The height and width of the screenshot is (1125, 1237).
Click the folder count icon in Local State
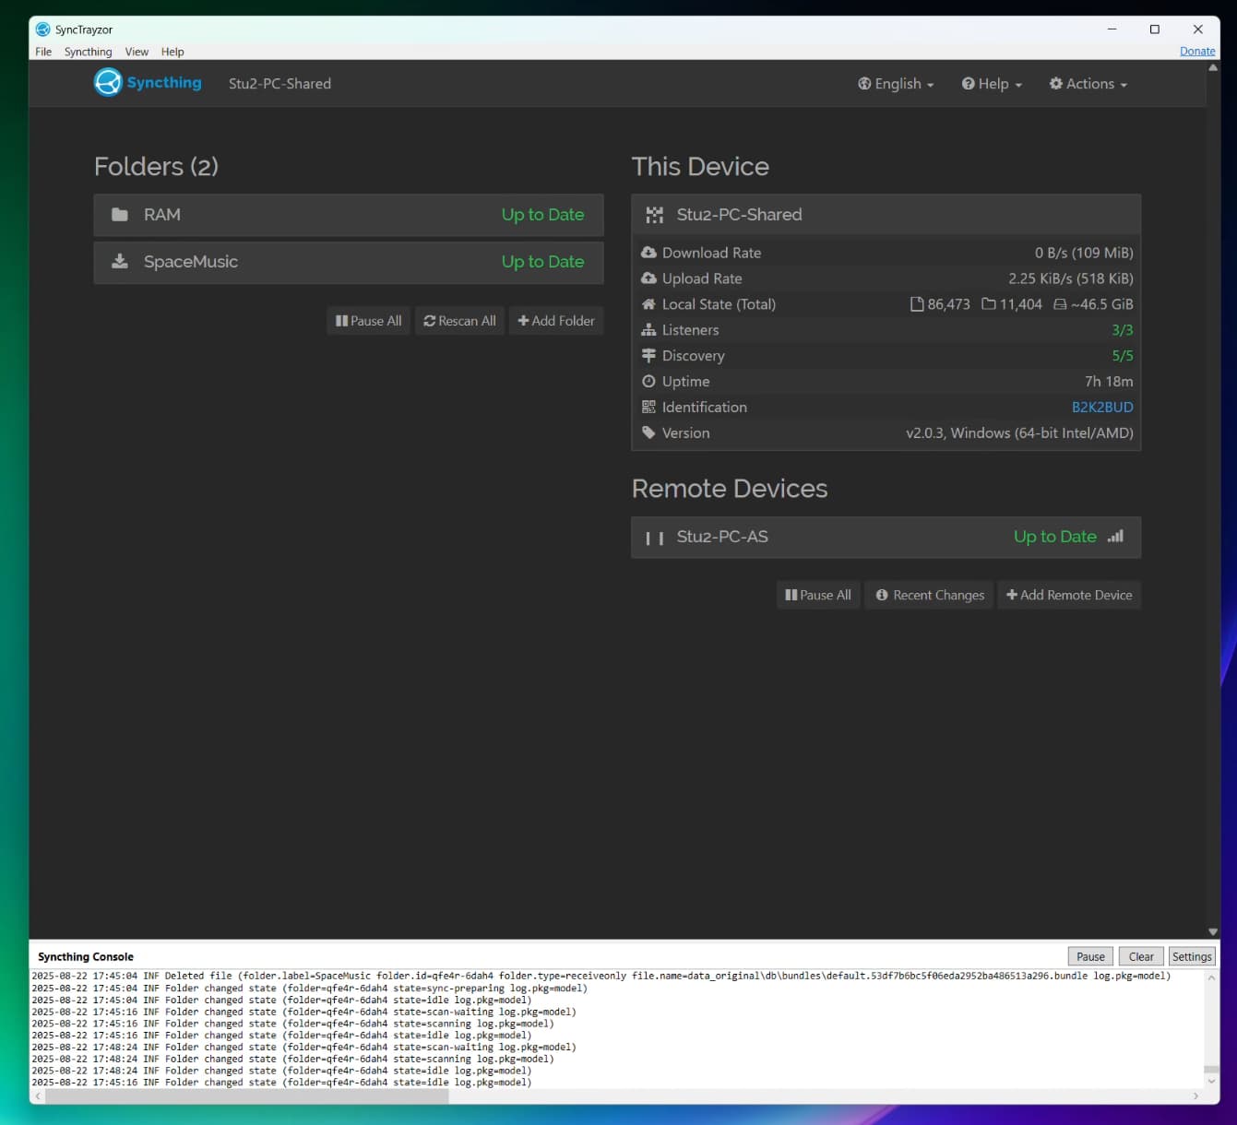pyautogui.click(x=989, y=304)
